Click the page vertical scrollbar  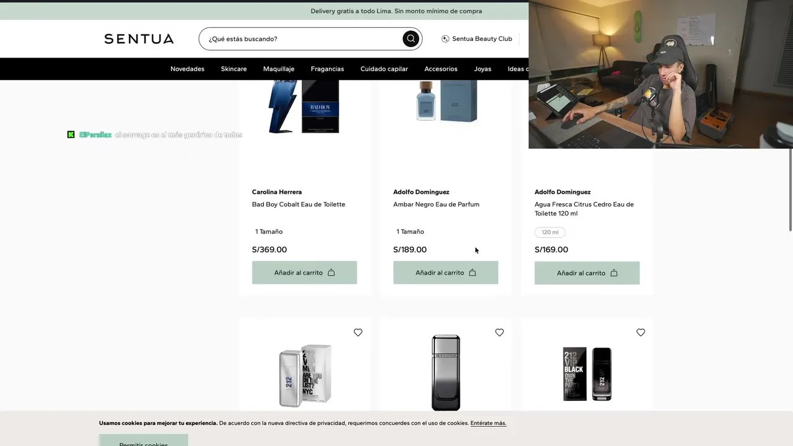790,186
